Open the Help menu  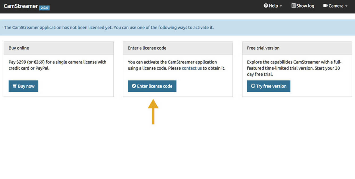273,6
